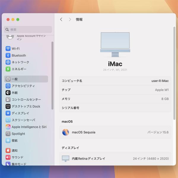Go back with the left chevron
Image resolution: width=178 pixels, height=178 pixels.
pyautogui.click(x=61, y=19)
